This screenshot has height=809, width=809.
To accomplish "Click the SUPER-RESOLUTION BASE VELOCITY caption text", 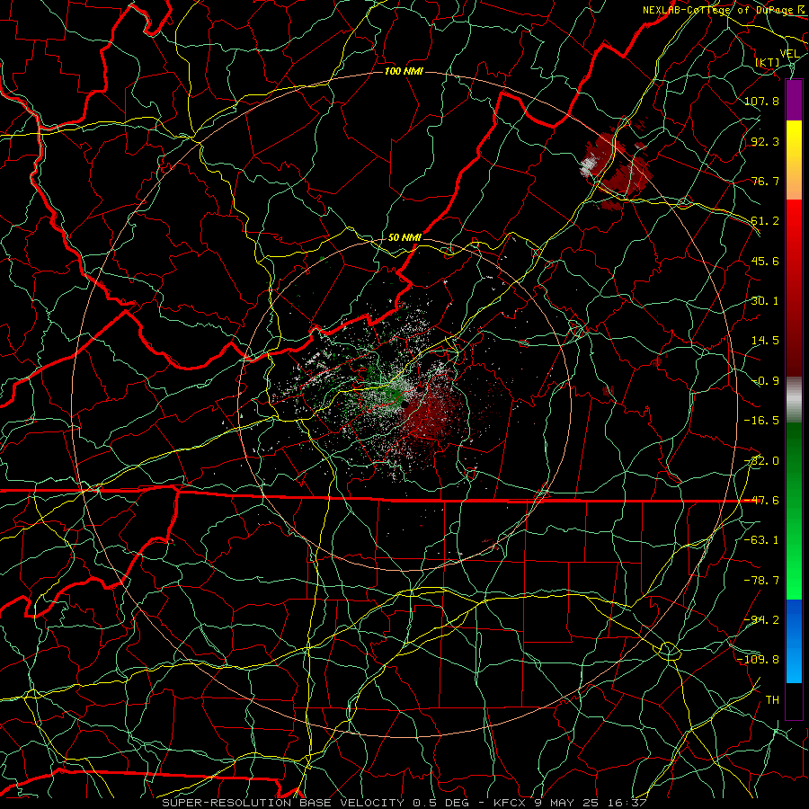I will (283, 803).
